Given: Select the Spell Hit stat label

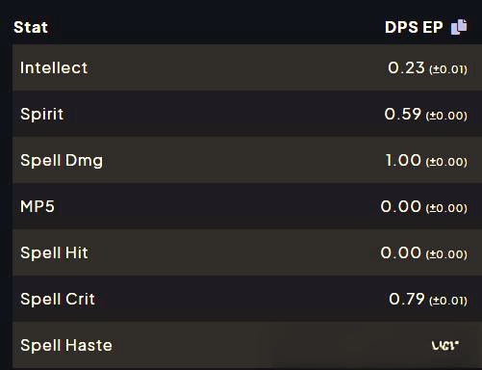Looking at the screenshot, I should click(54, 252).
